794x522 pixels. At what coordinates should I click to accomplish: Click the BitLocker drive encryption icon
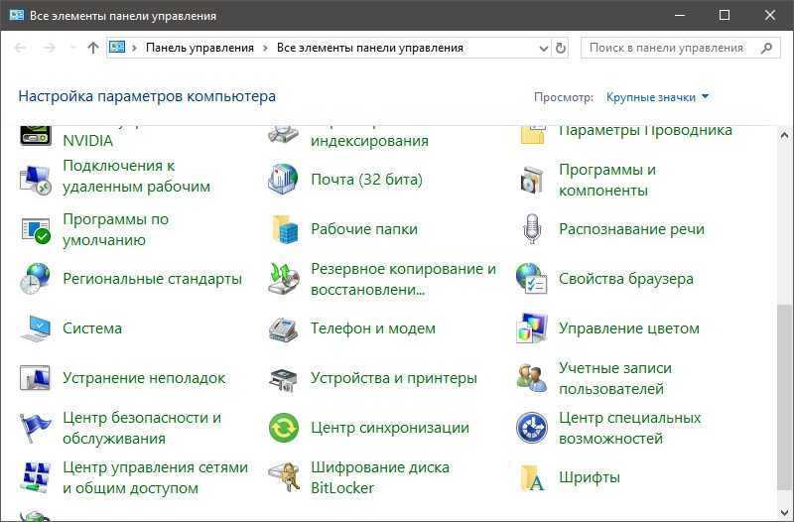pyautogui.click(x=285, y=477)
